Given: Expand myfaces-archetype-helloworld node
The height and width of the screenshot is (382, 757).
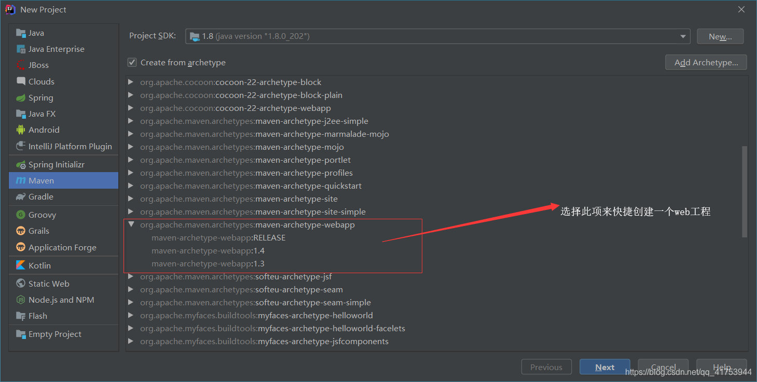Looking at the screenshot, I should click(131, 315).
